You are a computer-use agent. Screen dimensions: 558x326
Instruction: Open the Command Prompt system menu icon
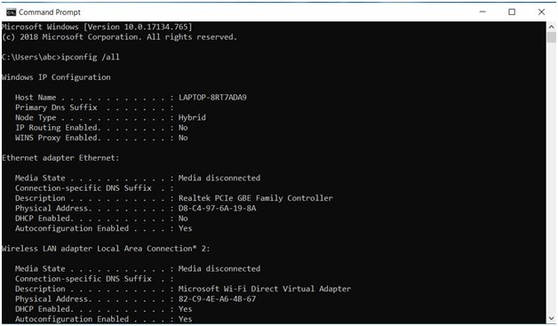(x=11, y=12)
